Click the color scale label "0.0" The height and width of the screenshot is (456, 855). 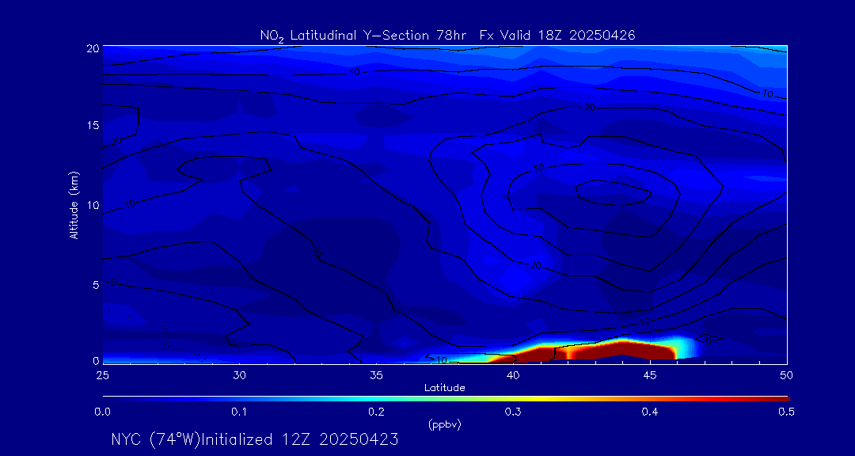click(x=102, y=412)
